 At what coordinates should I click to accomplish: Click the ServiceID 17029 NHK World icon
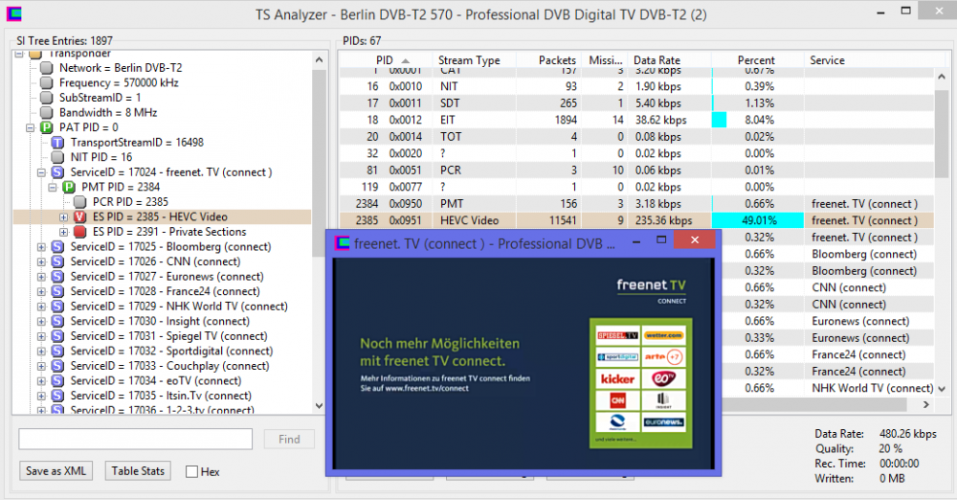57,307
